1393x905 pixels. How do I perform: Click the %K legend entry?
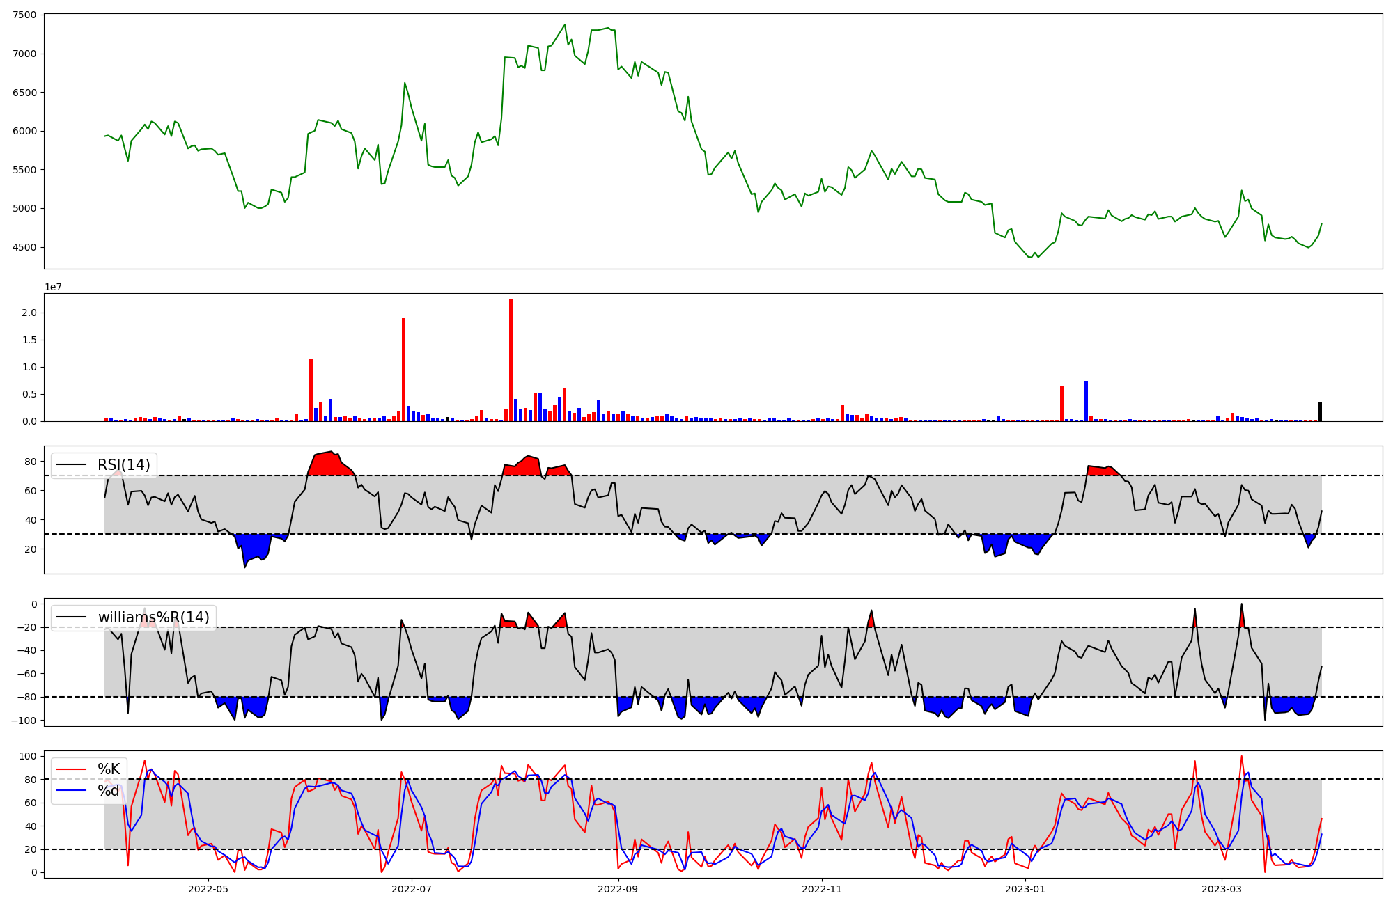click(x=109, y=769)
